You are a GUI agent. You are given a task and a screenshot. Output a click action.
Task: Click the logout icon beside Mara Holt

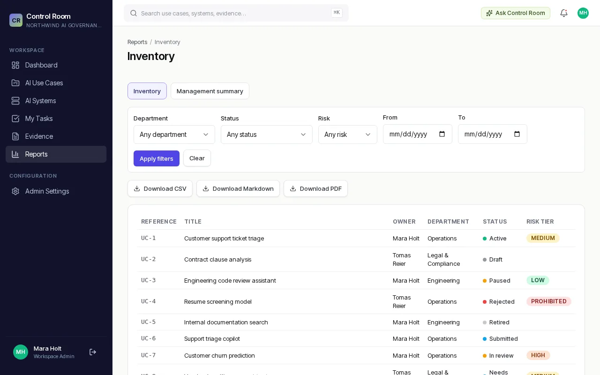coord(93,352)
